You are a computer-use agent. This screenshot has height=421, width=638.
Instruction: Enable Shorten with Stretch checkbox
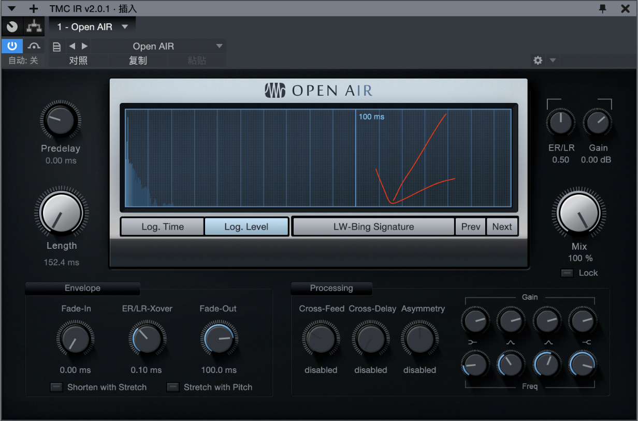(56, 387)
